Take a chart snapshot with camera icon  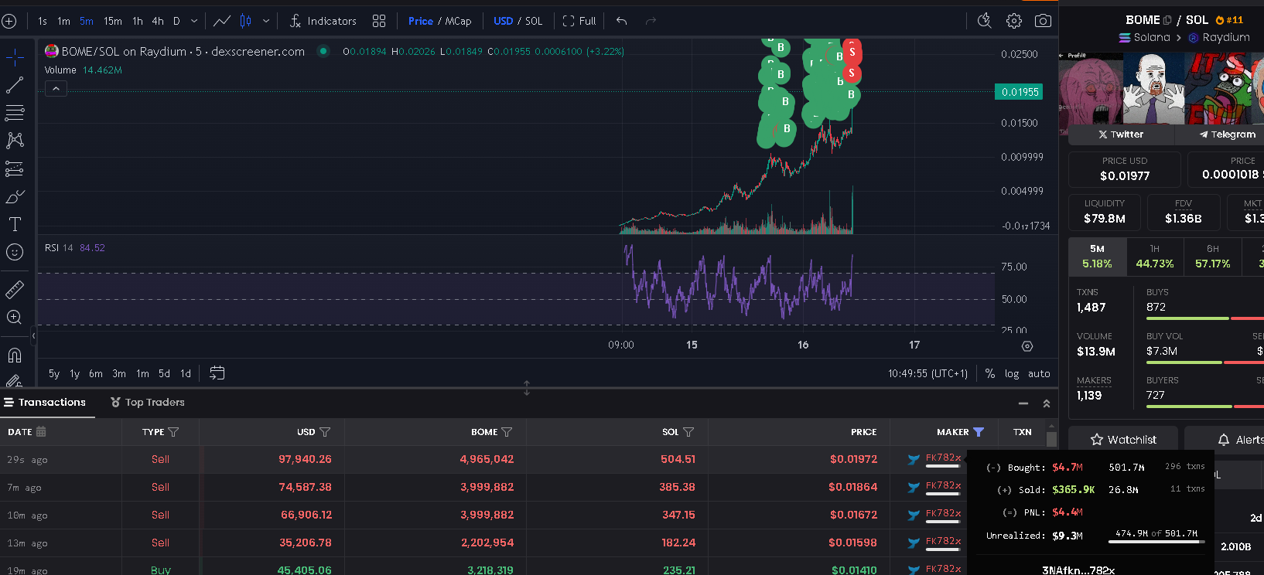point(1043,21)
